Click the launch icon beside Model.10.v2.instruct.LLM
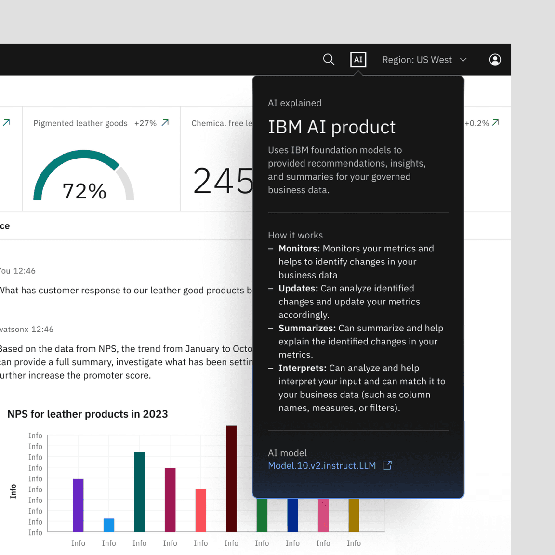The height and width of the screenshot is (555, 555). [x=387, y=465]
